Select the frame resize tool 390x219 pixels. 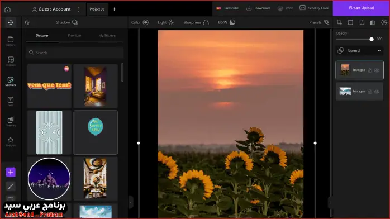point(350,22)
